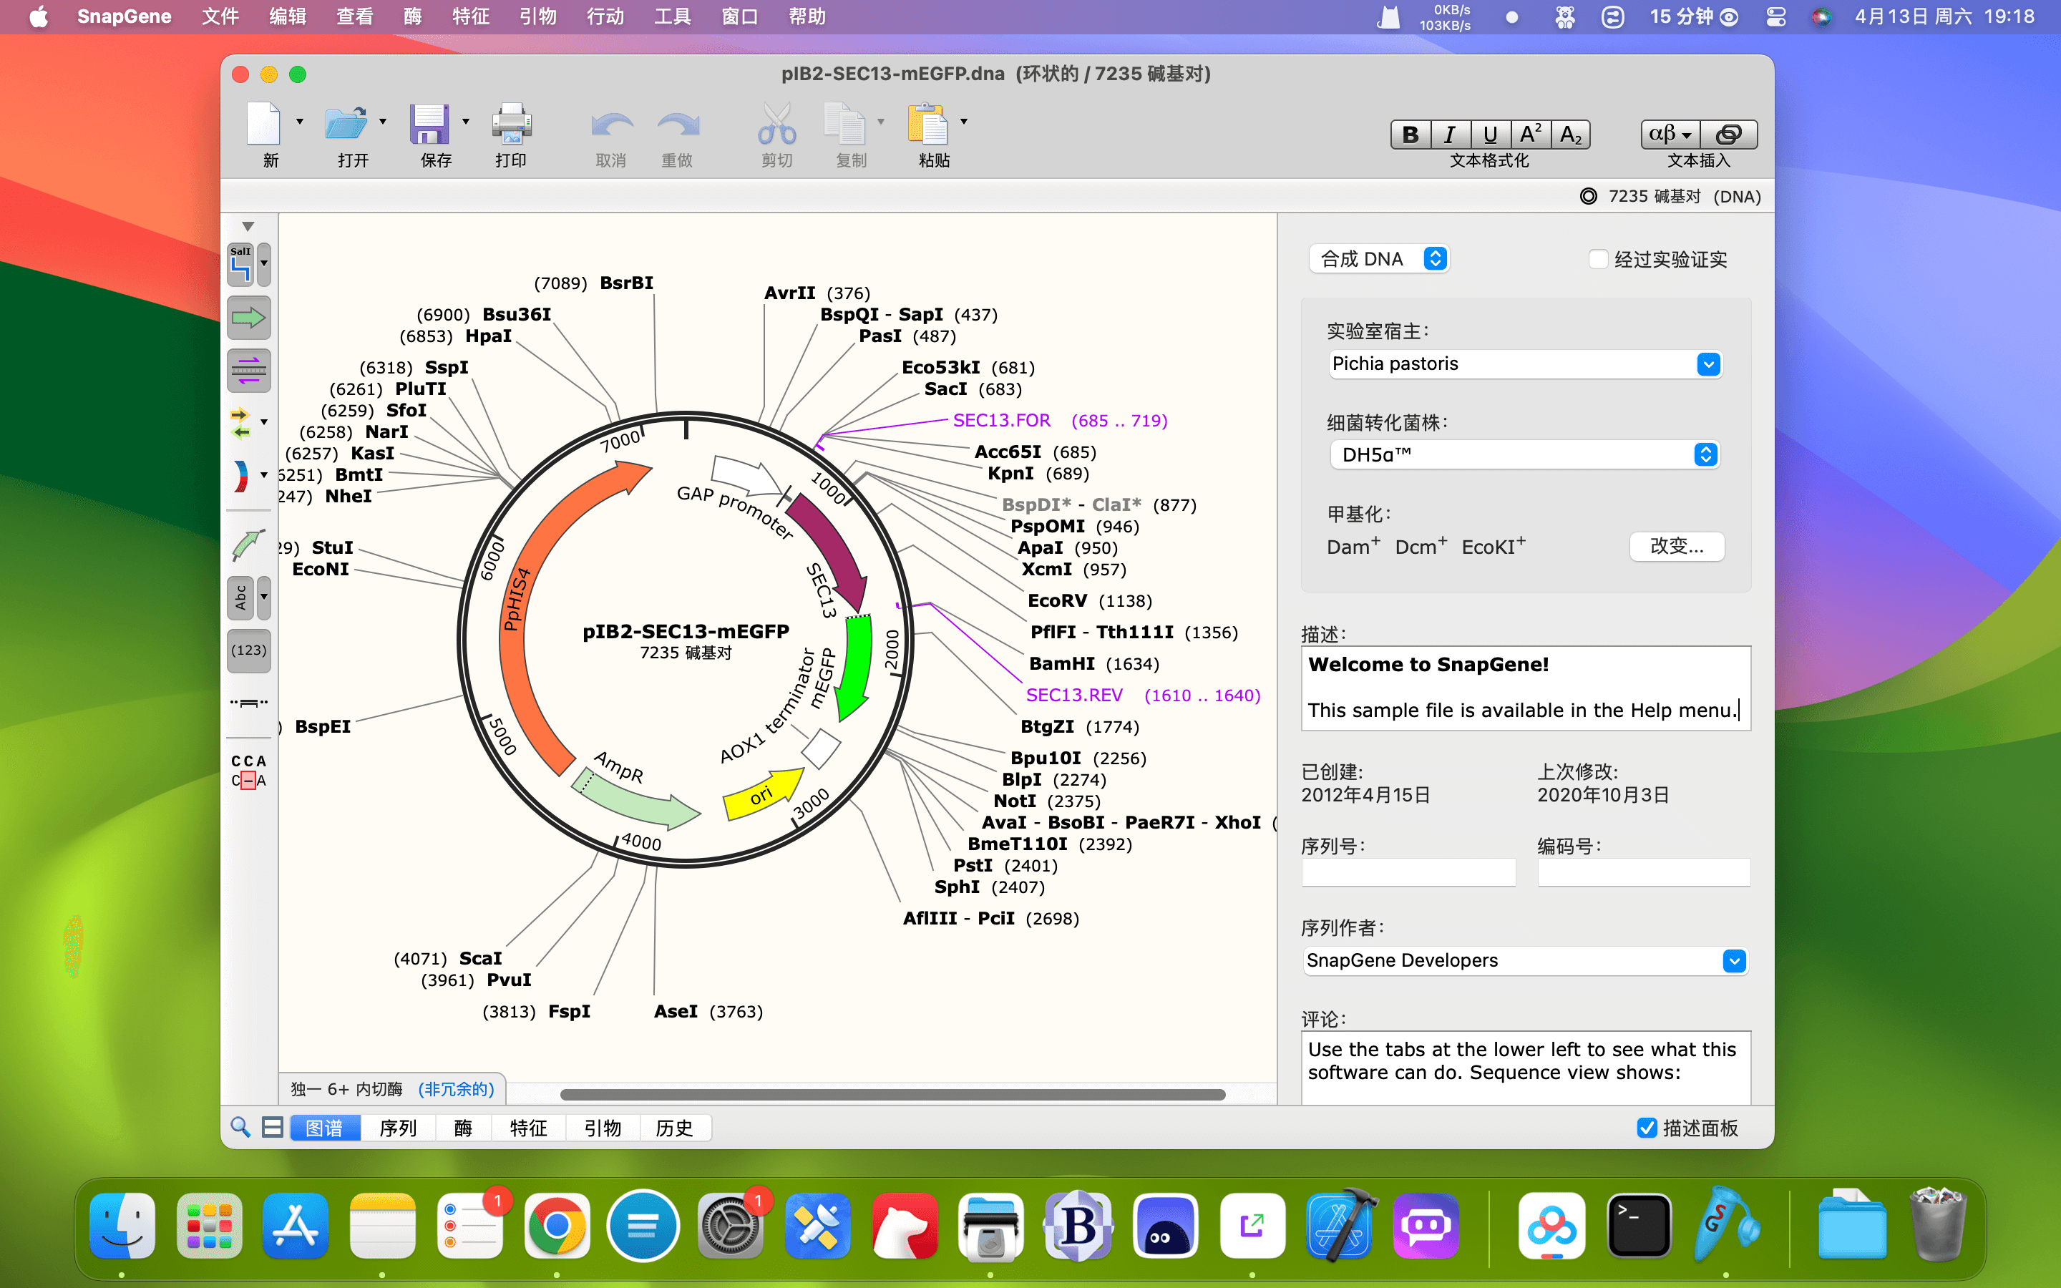The width and height of the screenshot is (2061, 1288).
Task: Click the Print icon
Action: pos(512,125)
